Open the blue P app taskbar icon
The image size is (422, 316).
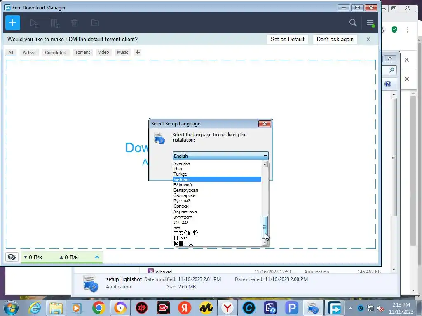[x=292, y=308]
